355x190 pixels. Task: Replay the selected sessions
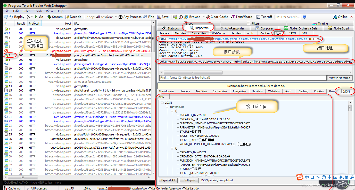17,17
